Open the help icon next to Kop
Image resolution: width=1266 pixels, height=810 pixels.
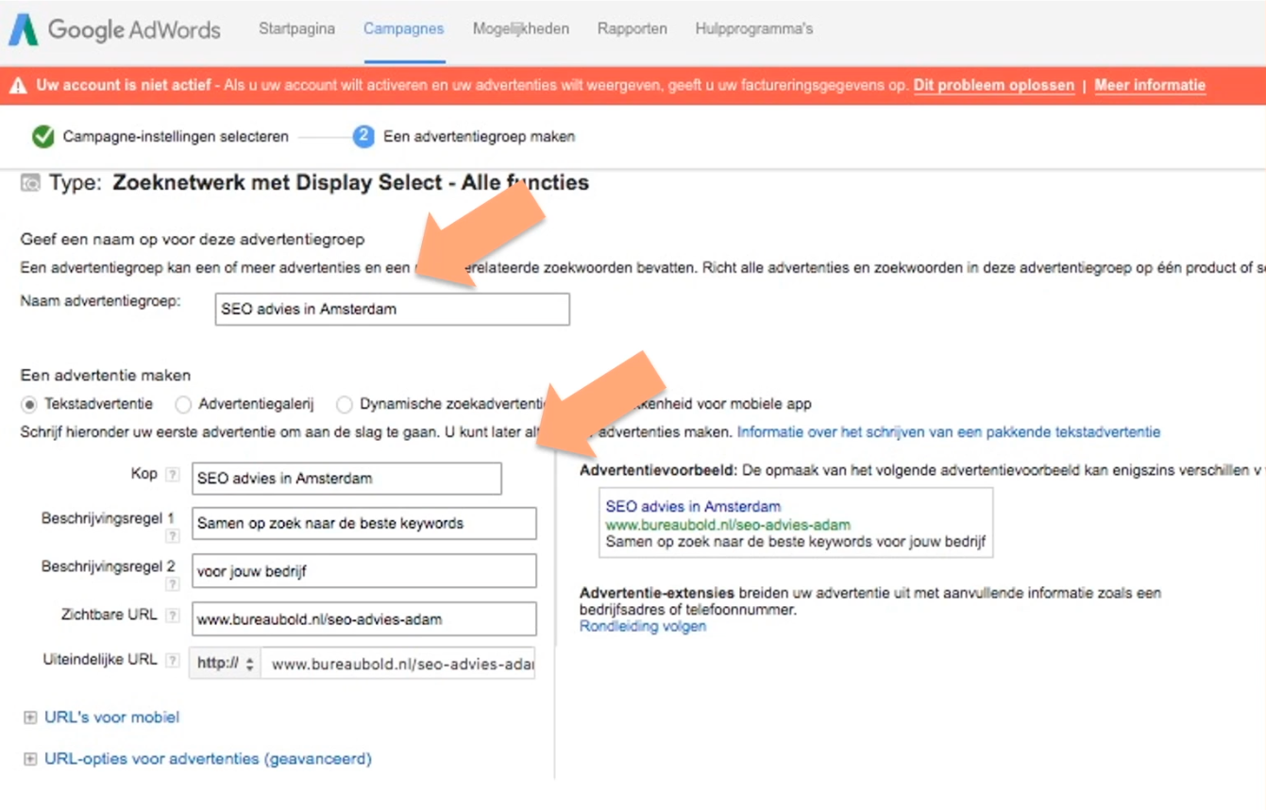pos(172,475)
